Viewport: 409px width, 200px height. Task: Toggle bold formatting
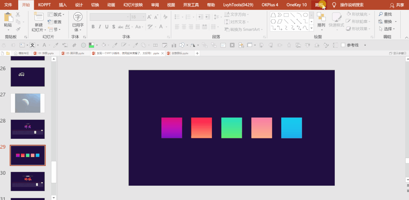click(x=93, y=26)
